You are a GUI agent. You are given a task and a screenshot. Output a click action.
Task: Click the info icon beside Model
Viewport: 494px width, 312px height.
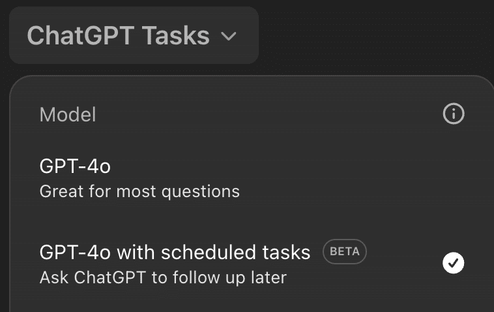[453, 114]
